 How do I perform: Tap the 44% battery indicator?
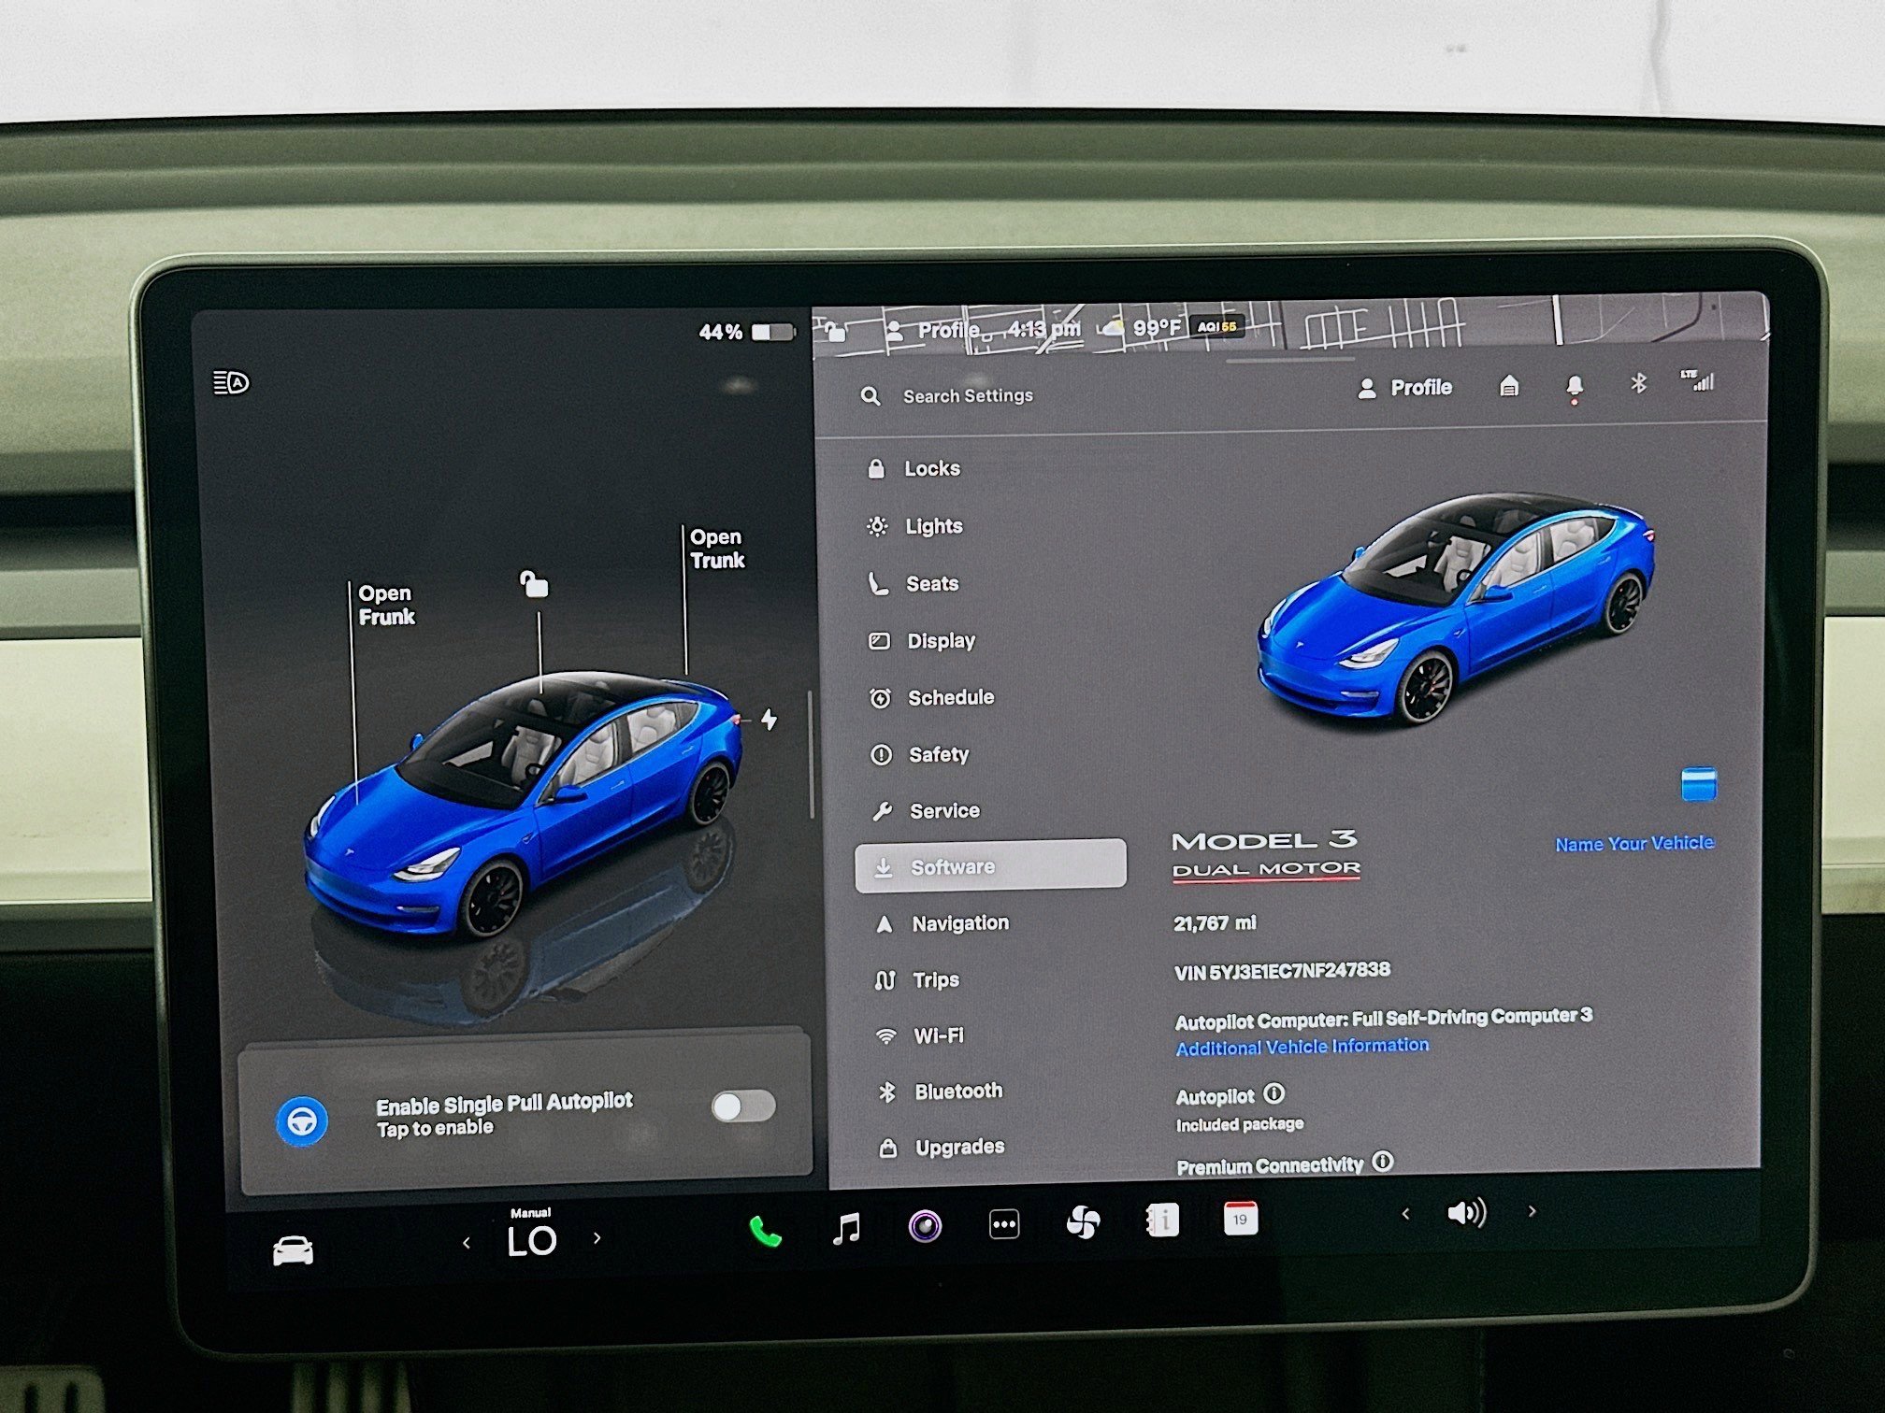tap(746, 332)
